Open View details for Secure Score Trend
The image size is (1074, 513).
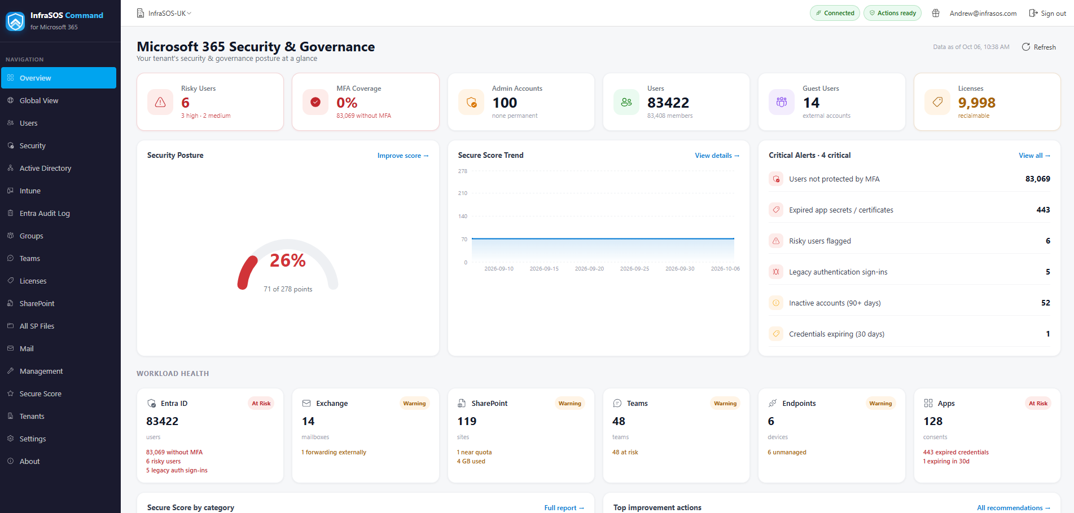point(717,156)
